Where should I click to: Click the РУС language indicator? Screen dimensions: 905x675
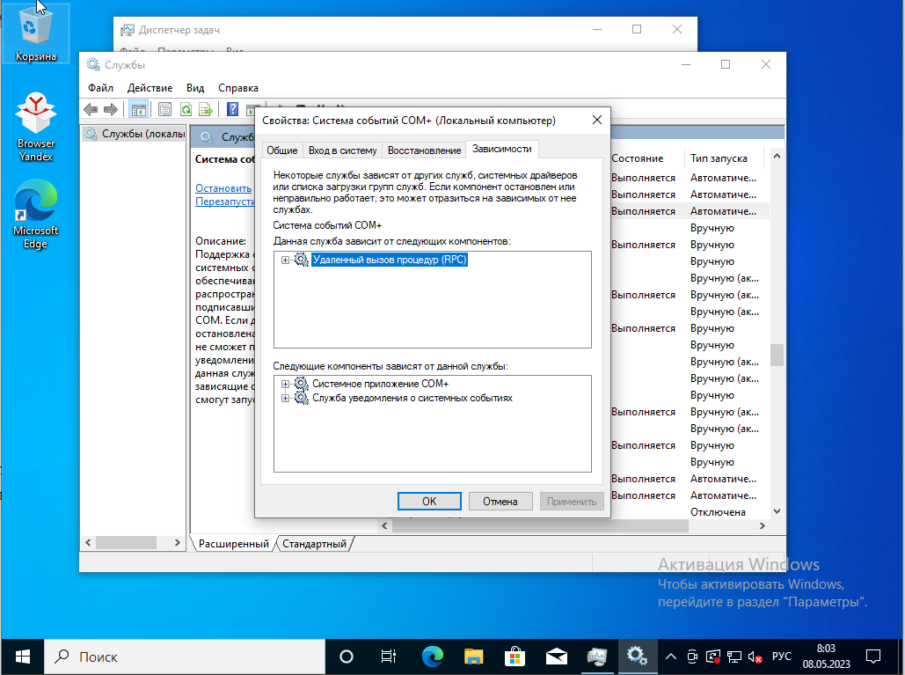pyautogui.click(x=782, y=657)
